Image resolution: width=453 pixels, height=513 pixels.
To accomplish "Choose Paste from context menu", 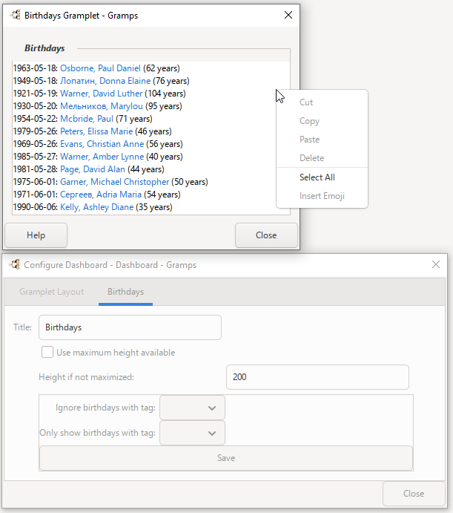I will [322, 140].
